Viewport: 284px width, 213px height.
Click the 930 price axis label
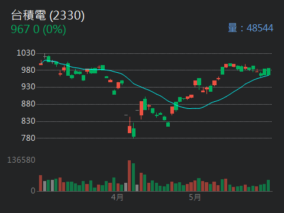[28, 87]
